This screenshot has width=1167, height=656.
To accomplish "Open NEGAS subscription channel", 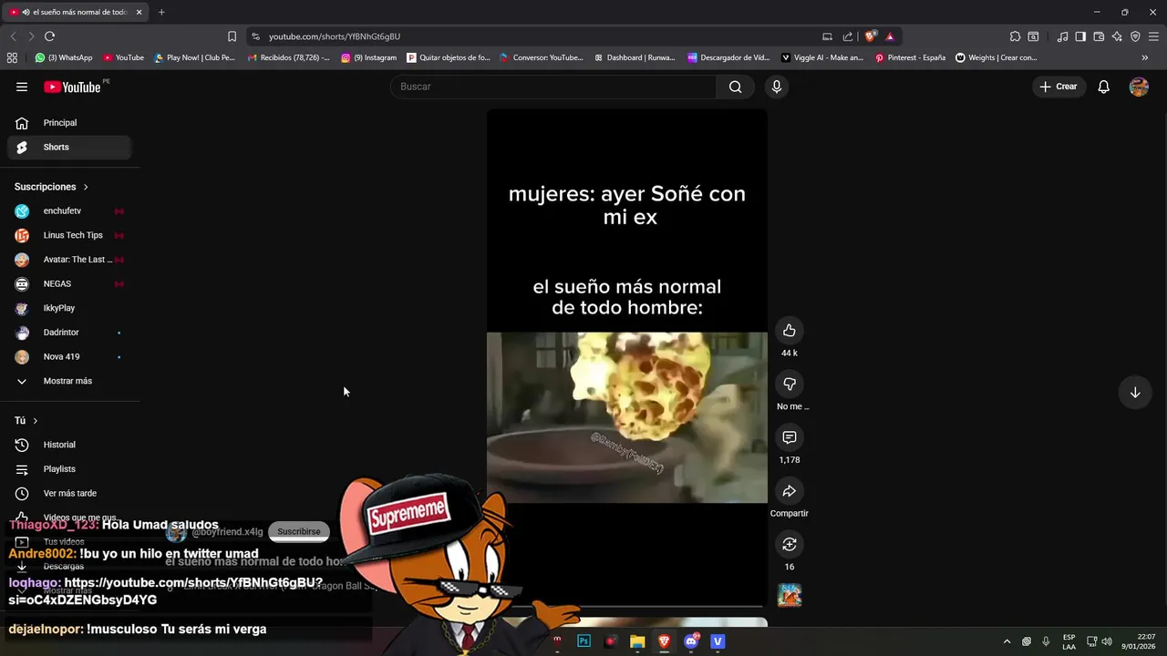I will pos(67,283).
